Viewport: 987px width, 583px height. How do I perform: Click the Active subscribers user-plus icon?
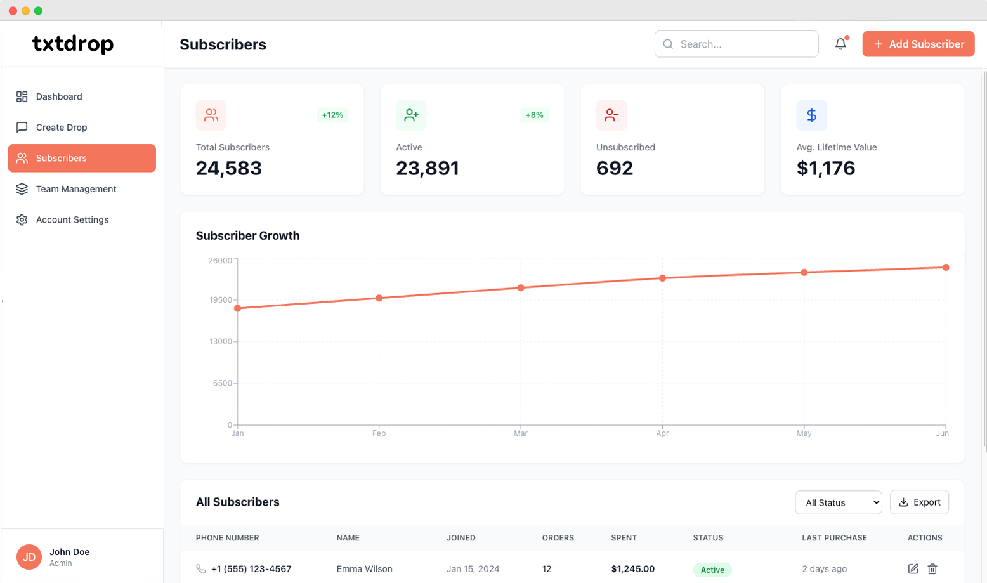click(x=411, y=115)
